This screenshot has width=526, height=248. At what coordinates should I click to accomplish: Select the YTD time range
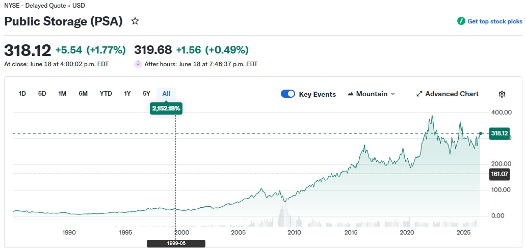(x=106, y=94)
